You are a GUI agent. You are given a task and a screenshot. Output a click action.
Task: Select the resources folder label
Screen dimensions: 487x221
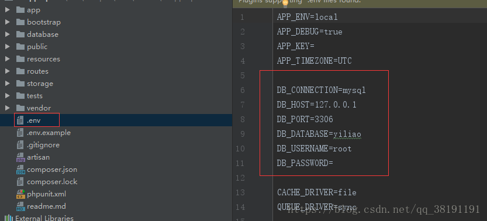coord(43,59)
